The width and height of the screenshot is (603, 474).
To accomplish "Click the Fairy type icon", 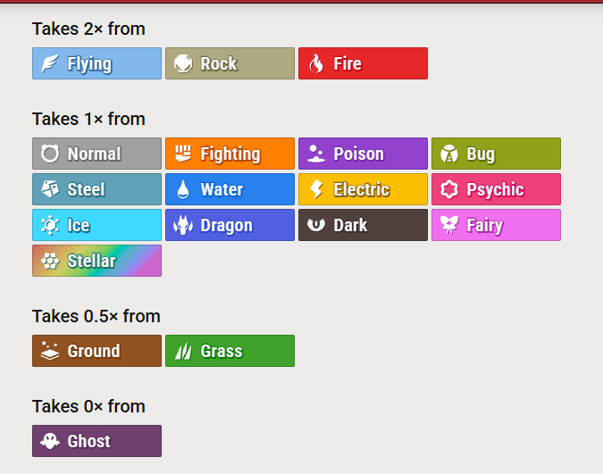I will coord(449,225).
